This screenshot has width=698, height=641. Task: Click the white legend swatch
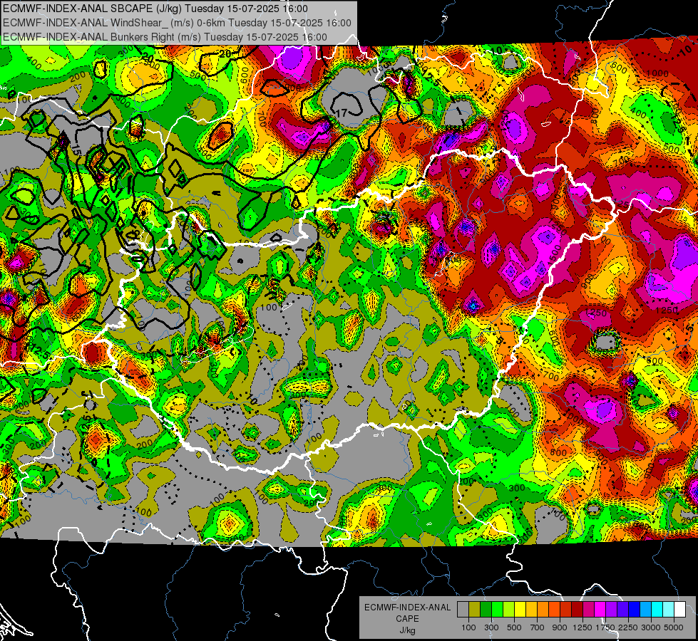(680, 610)
